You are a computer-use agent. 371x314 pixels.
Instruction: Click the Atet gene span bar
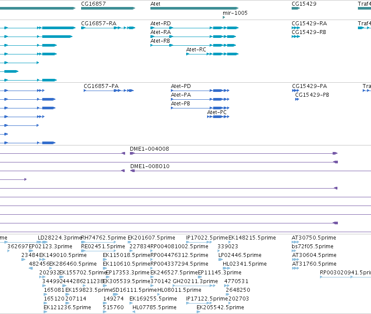pyautogui.click(x=194, y=8)
